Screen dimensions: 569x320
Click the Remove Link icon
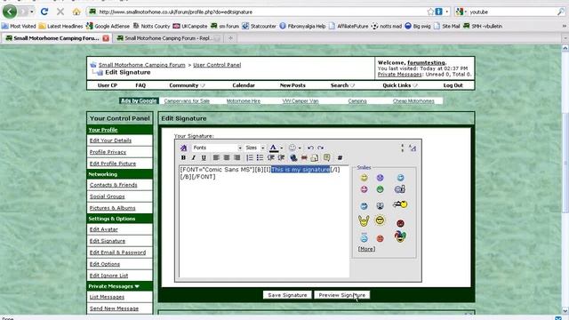click(x=304, y=157)
